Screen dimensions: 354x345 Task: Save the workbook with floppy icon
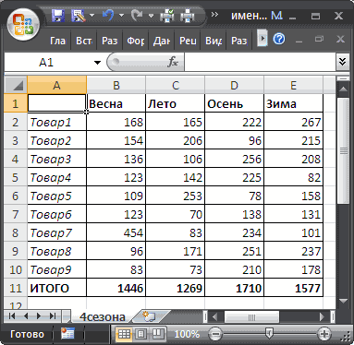click(58, 16)
